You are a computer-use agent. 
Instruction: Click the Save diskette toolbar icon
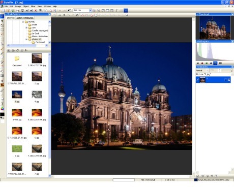coord(12,11)
